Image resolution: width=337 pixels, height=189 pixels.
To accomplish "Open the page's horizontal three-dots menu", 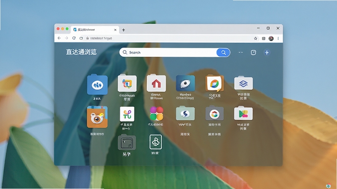I will pyautogui.click(x=240, y=52).
